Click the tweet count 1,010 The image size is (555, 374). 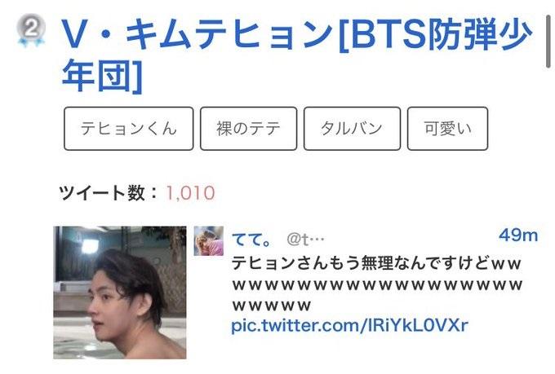pyautogui.click(x=190, y=193)
